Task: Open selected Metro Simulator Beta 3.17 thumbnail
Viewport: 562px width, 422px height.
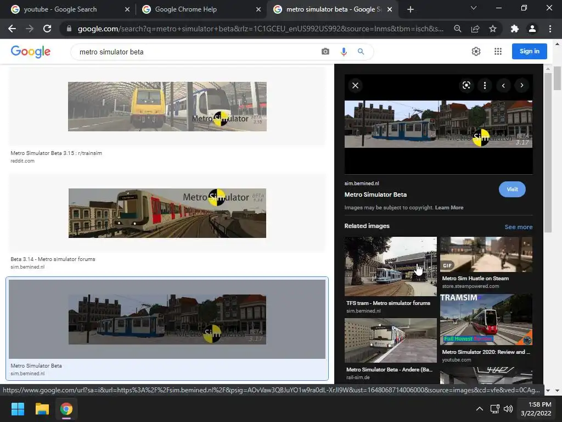Action: pyautogui.click(x=167, y=319)
